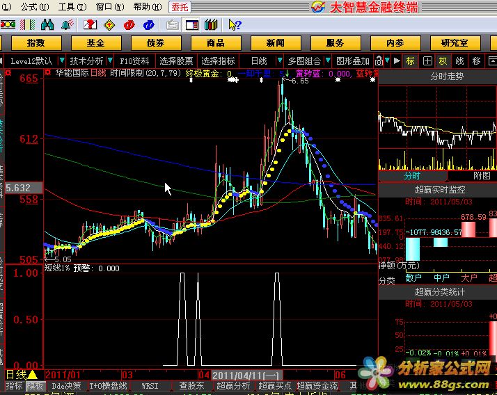Open the binoculars search tool
Screen dimensions: 497x395
(47, 25)
